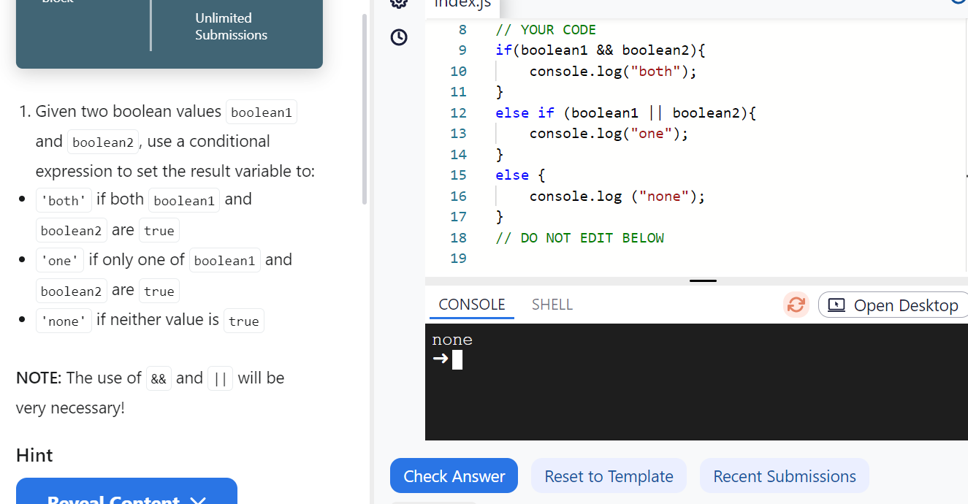
Task: Click the divider handle above the console panel
Action: [x=702, y=280]
